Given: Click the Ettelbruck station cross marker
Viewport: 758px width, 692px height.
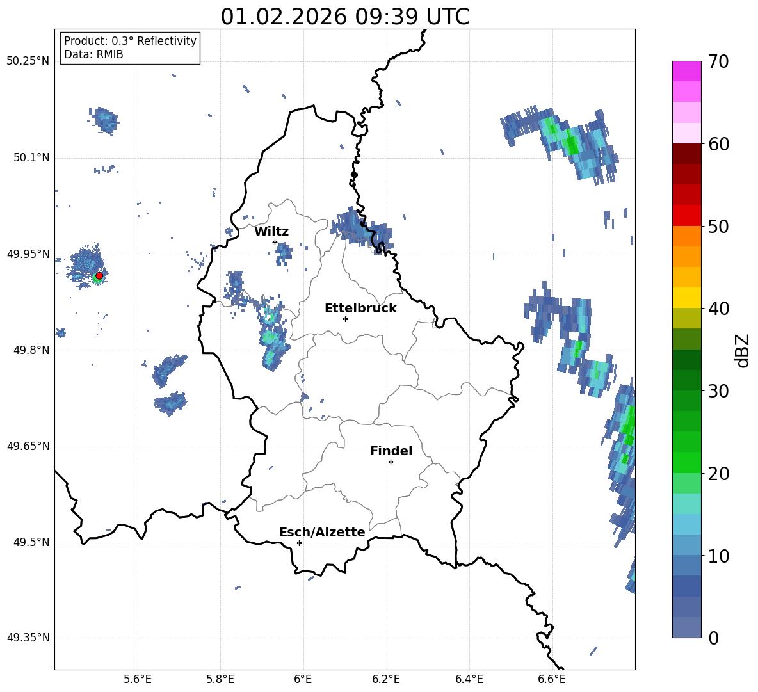Looking at the screenshot, I should (x=345, y=319).
